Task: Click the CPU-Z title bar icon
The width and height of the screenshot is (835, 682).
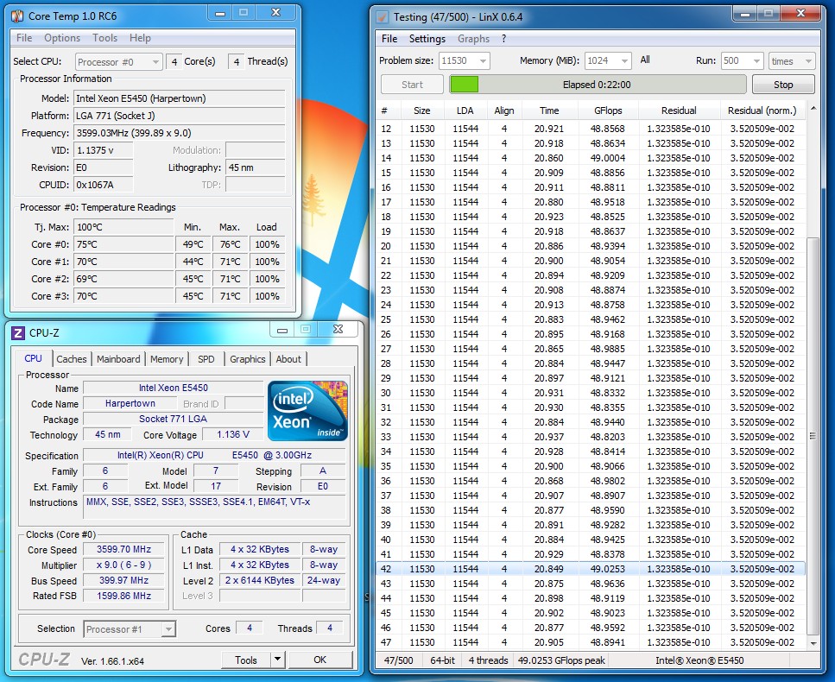Action: (17, 333)
